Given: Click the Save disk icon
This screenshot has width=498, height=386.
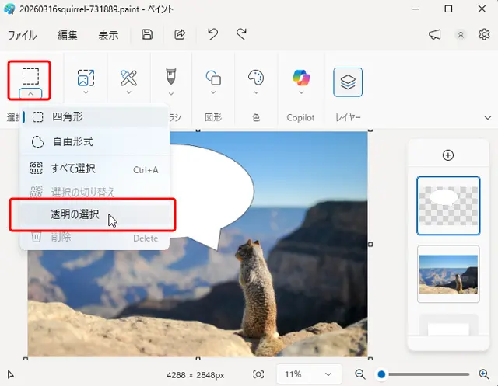Looking at the screenshot, I should tap(147, 34).
